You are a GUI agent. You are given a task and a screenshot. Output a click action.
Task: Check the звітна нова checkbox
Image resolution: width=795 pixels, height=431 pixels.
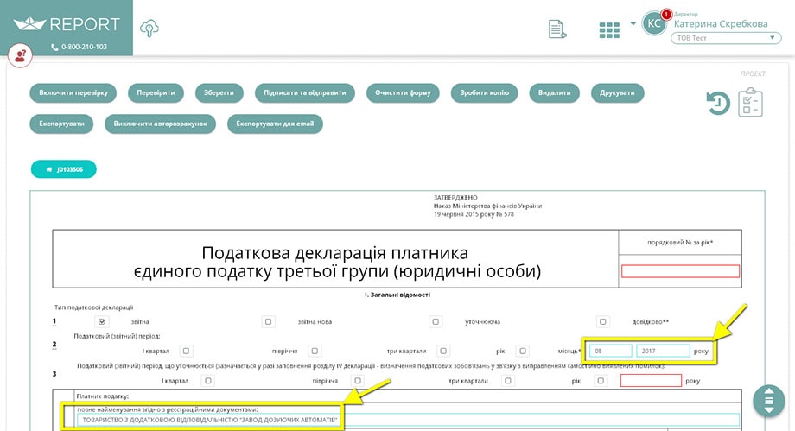(x=268, y=321)
